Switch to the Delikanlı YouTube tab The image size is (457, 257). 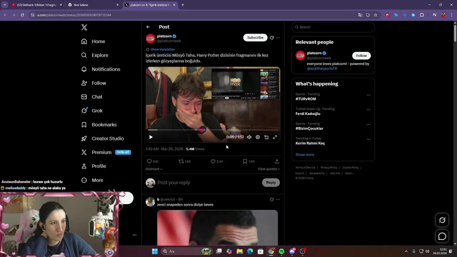36,5
